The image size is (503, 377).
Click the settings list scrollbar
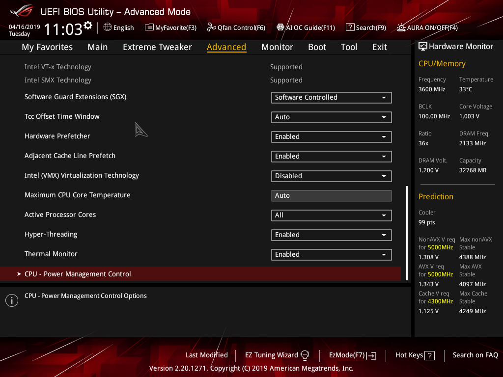coord(407,233)
